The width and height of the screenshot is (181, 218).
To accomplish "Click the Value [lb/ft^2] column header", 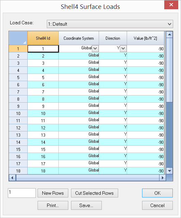I will tap(145, 38).
